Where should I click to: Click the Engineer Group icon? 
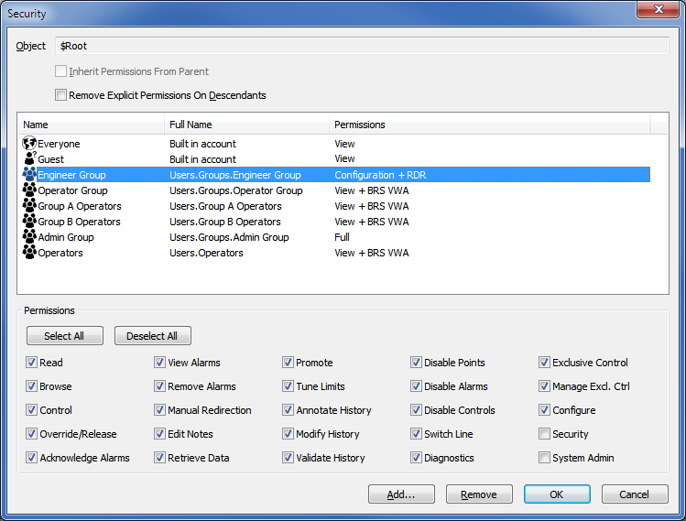[x=29, y=175]
